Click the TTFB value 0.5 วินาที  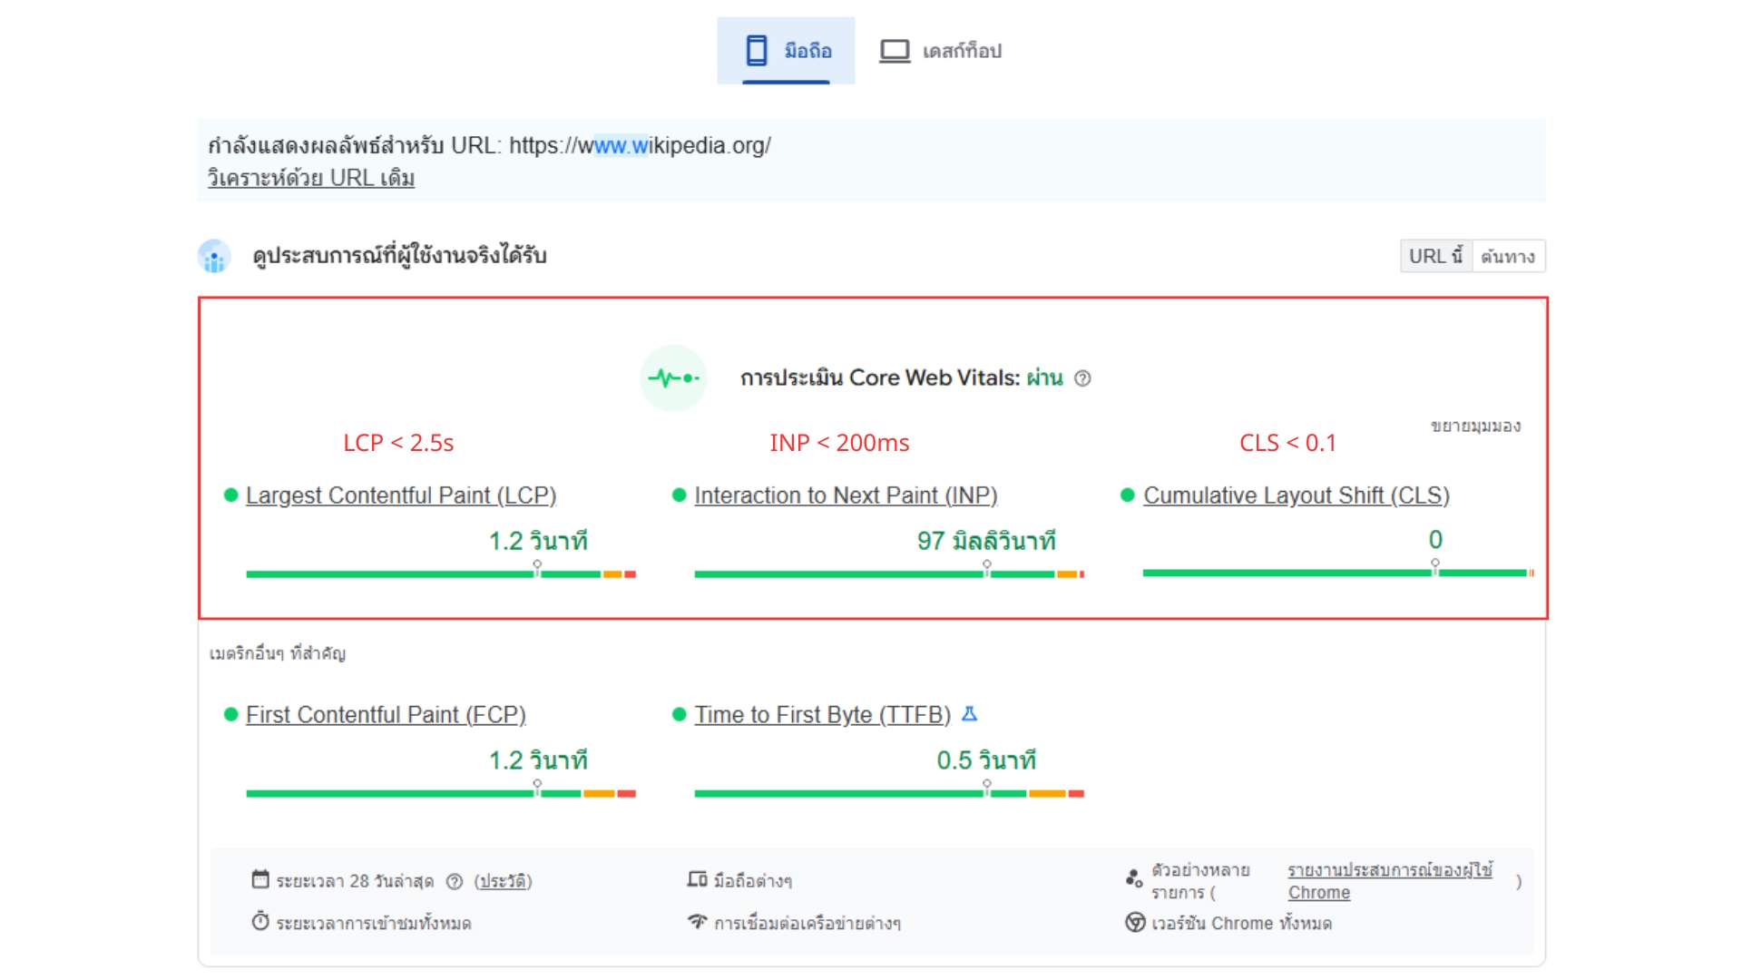click(987, 760)
